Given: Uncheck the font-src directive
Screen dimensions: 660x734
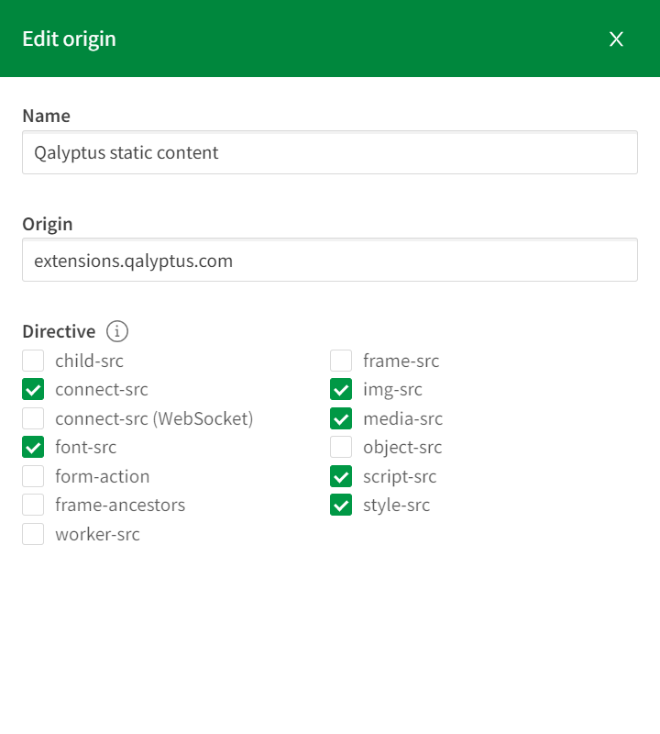Looking at the screenshot, I should coord(33,447).
